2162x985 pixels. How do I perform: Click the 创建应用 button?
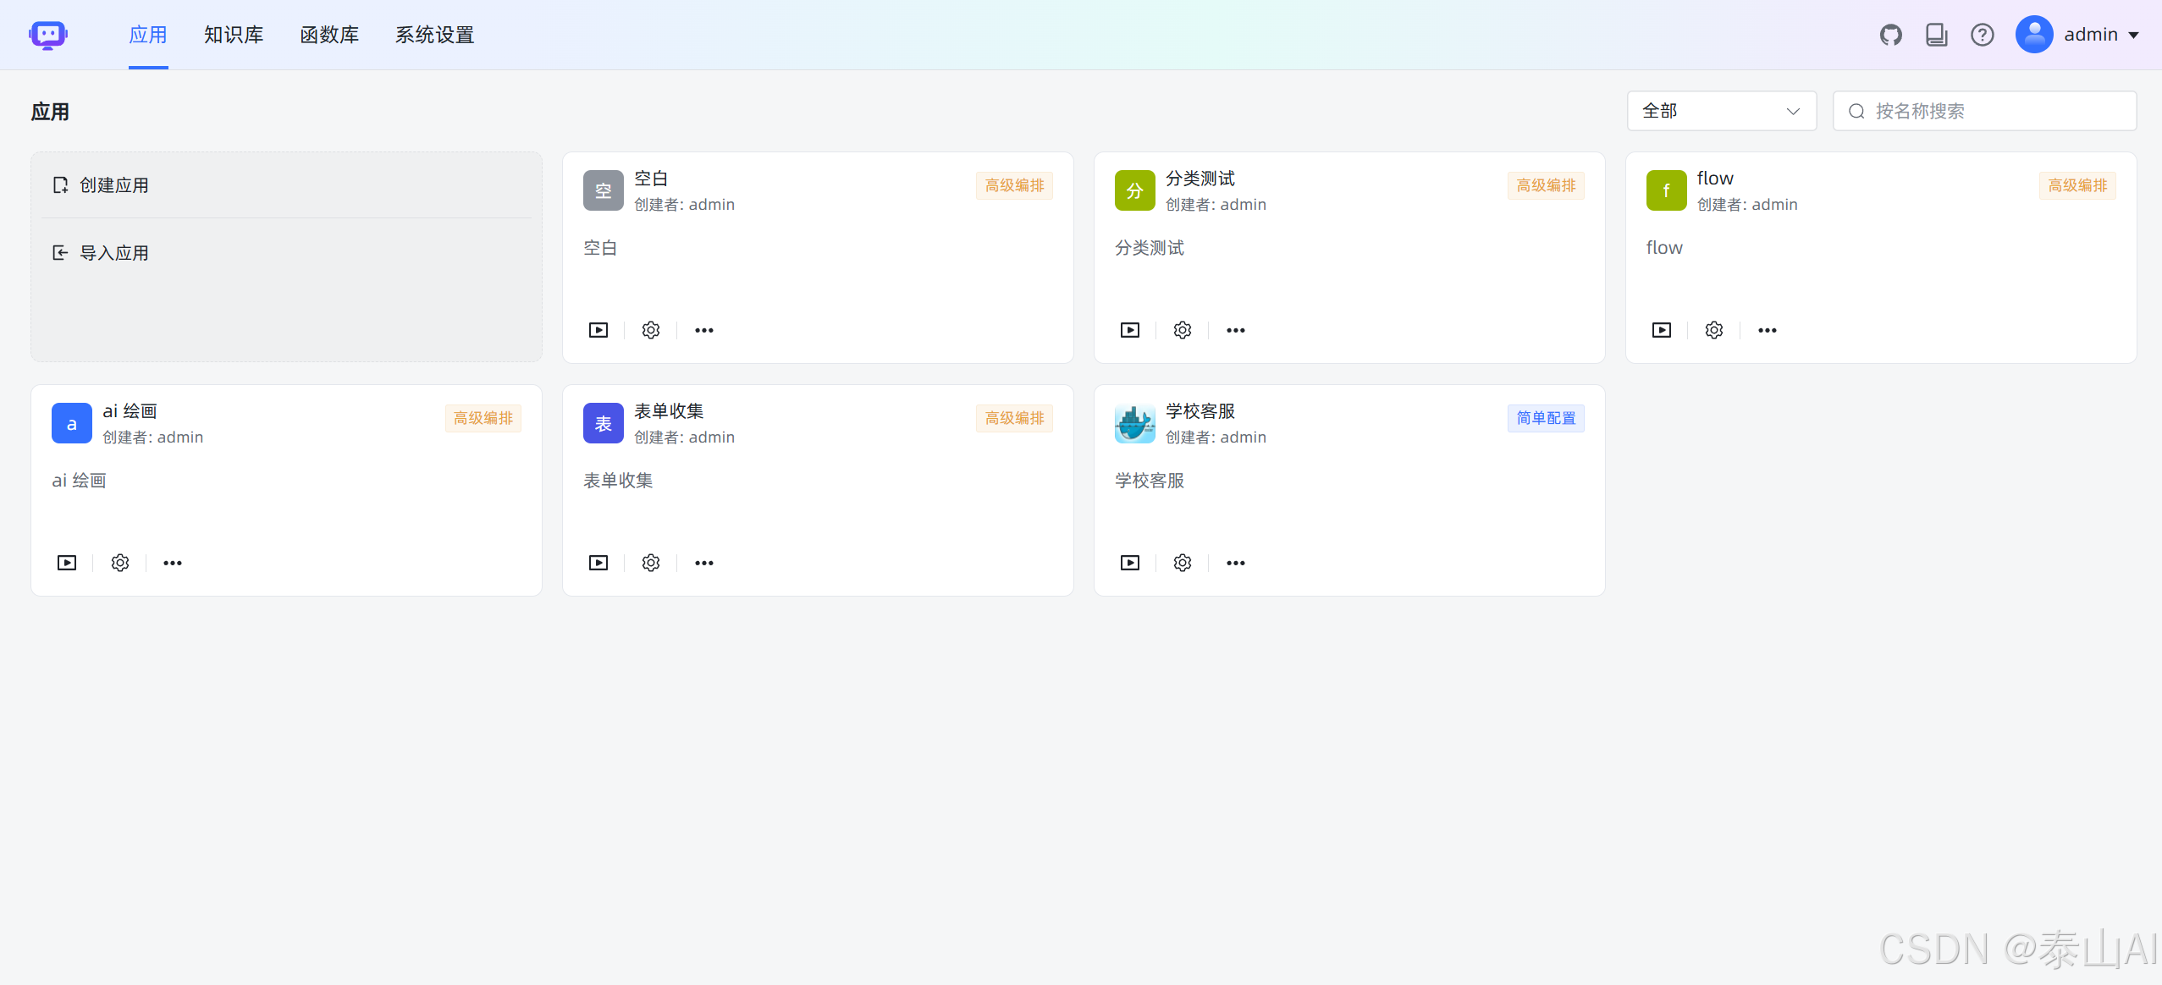[x=113, y=184]
